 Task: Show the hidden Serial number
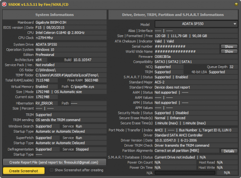click(x=229, y=46)
